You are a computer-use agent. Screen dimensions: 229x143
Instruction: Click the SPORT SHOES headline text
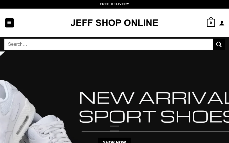[154, 116]
